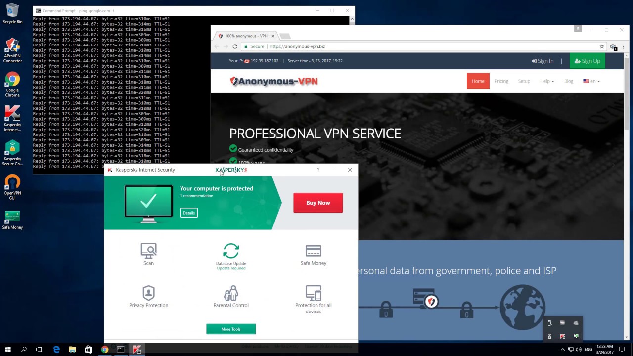Click the green Sign Up button
633x356 pixels.
587,61
